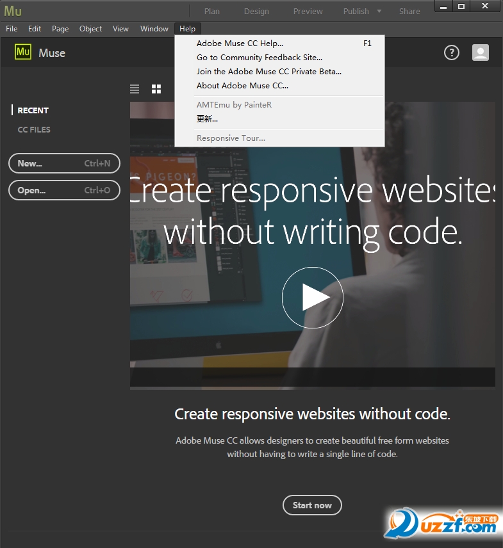
Task: Open the Window menu
Action: pos(154,29)
